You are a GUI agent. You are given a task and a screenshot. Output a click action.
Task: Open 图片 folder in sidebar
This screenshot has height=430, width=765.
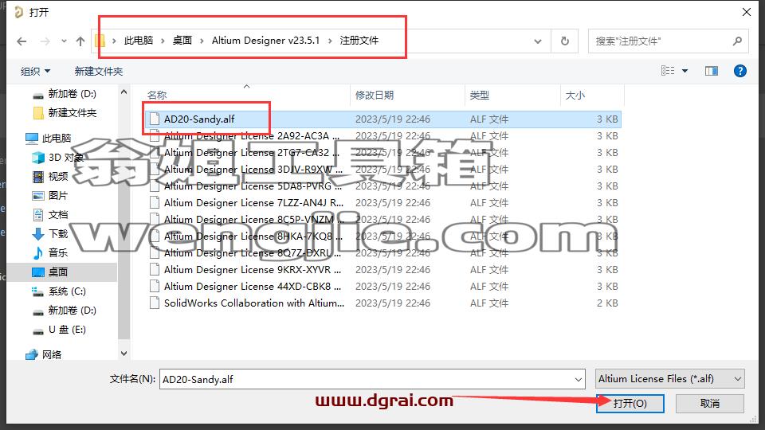coord(50,196)
